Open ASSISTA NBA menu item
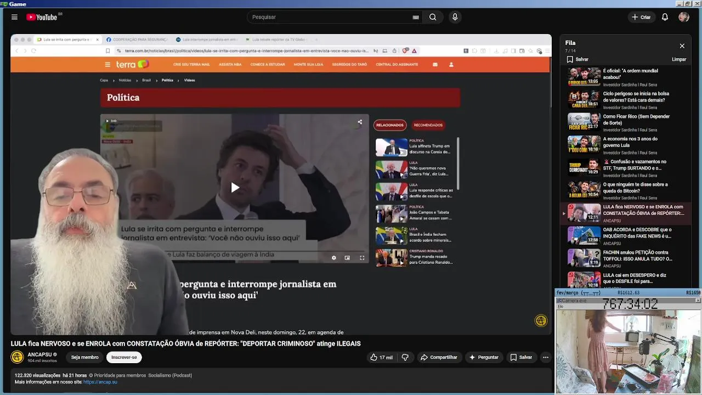This screenshot has height=395, width=702. [x=230, y=64]
